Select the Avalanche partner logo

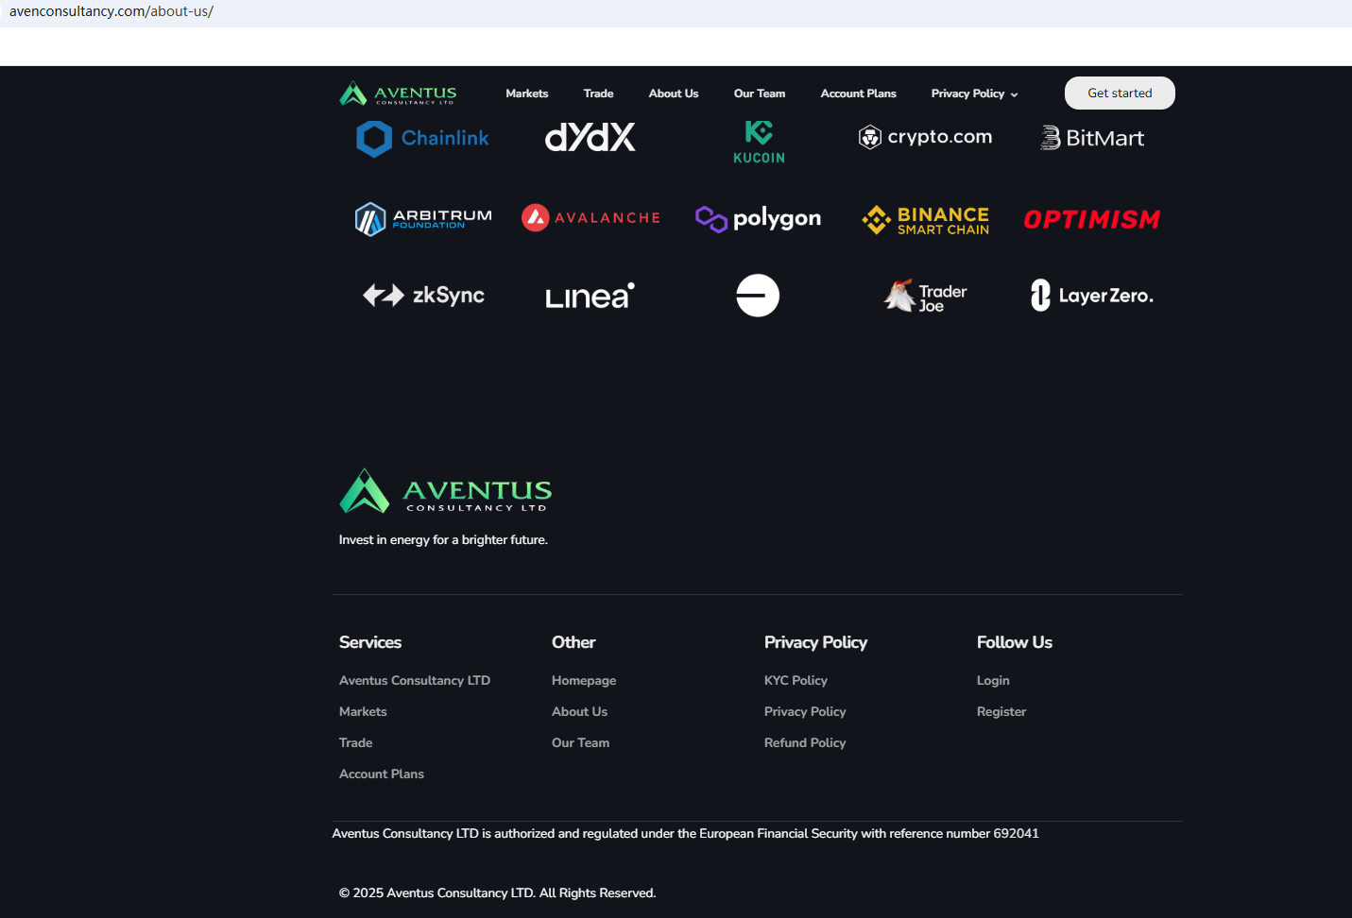click(590, 218)
